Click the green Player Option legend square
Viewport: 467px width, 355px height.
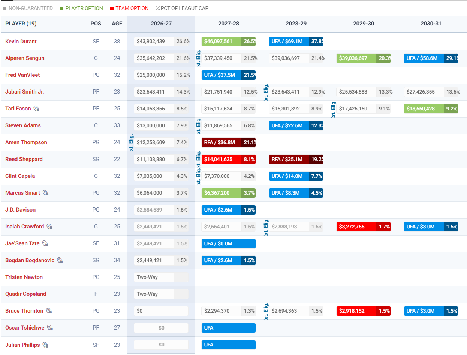pos(61,8)
